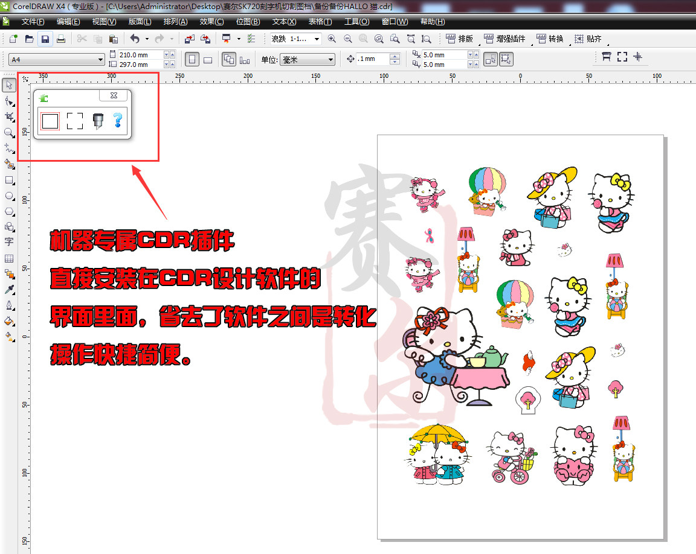Click the cutter blade icon in plugin panel

(98, 121)
